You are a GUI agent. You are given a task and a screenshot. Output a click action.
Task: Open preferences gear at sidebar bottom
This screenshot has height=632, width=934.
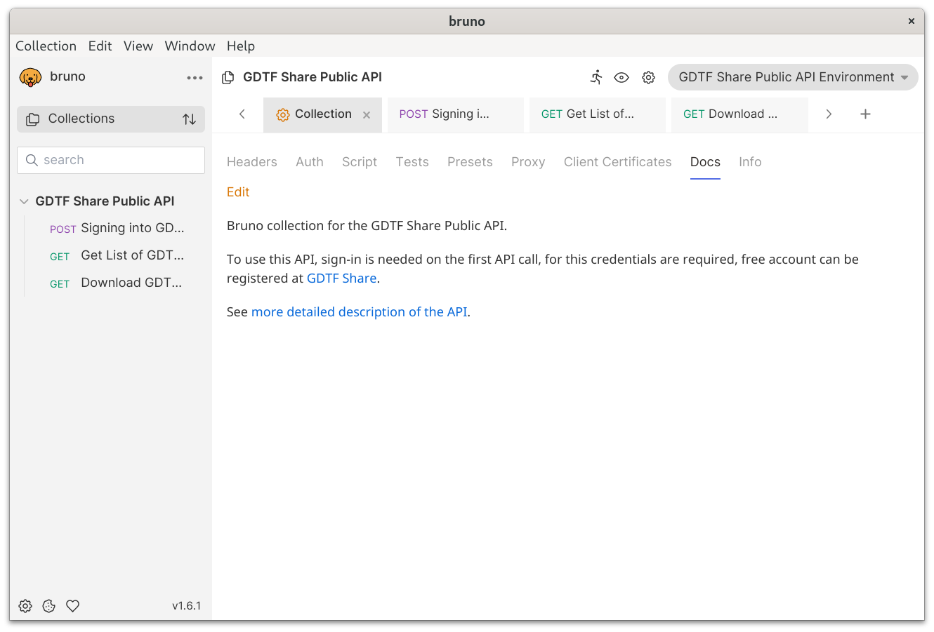(25, 606)
